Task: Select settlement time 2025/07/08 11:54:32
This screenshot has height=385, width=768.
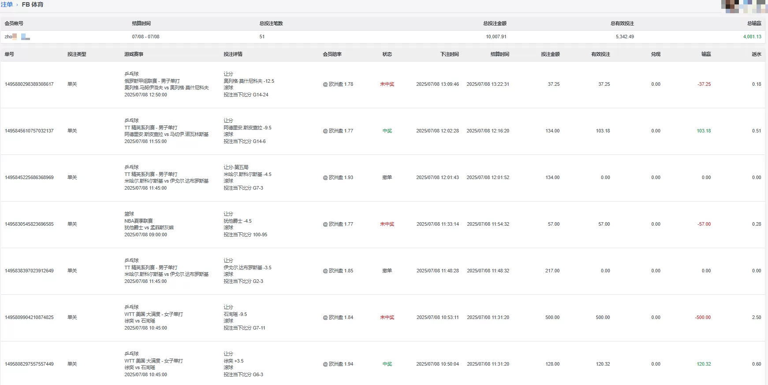Action: pyautogui.click(x=488, y=224)
